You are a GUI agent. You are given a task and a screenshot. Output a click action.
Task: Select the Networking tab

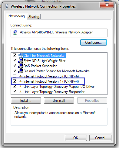pyautogui.click(x=17, y=16)
